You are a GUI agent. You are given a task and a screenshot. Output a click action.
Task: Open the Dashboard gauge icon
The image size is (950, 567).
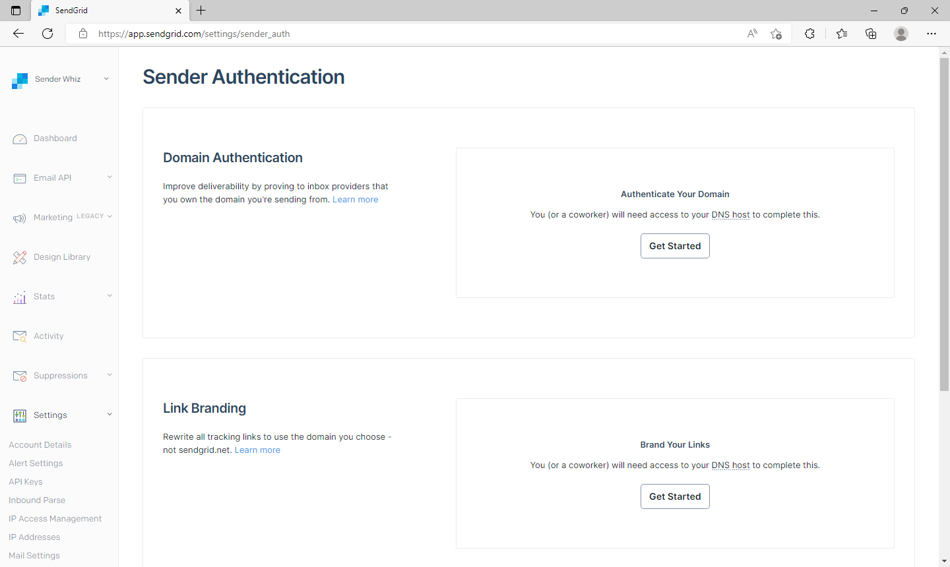coord(20,139)
